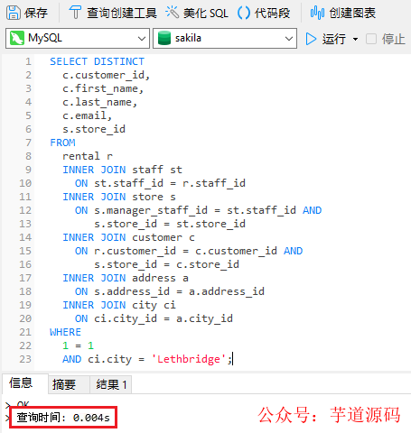Viewport: 411px width, 433px height.
Task: Open the MySQL connection dropdown
Action: [x=78, y=38]
